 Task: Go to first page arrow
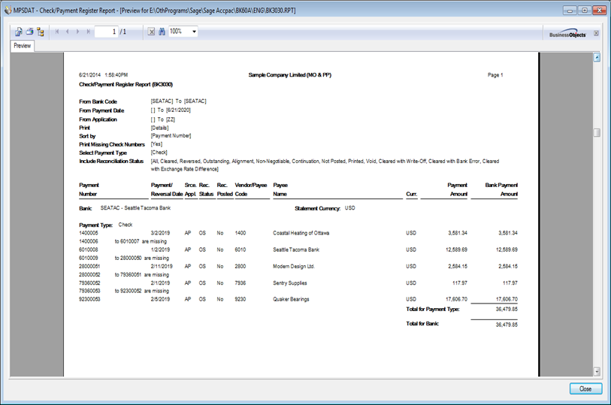click(x=57, y=32)
